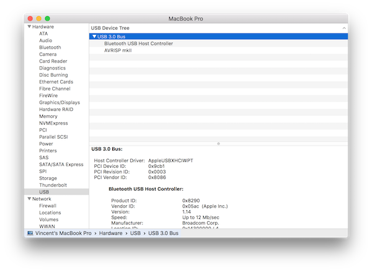The height and width of the screenshot is (272, 372).
Task: Select Audio in the sidebar
Action: click(45, 40)
